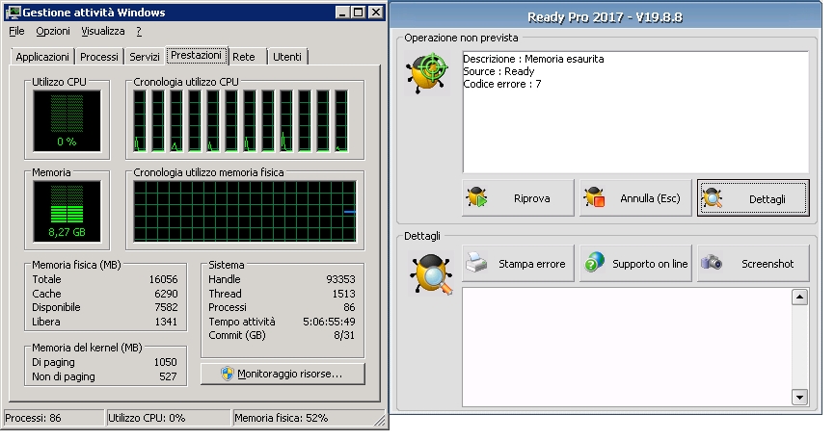Switch to the Utenti tab
The image size is (835, 440).
287,57
